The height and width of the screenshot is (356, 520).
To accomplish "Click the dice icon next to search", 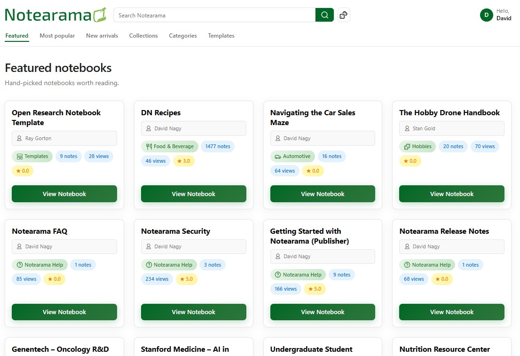I will [344, 15].
